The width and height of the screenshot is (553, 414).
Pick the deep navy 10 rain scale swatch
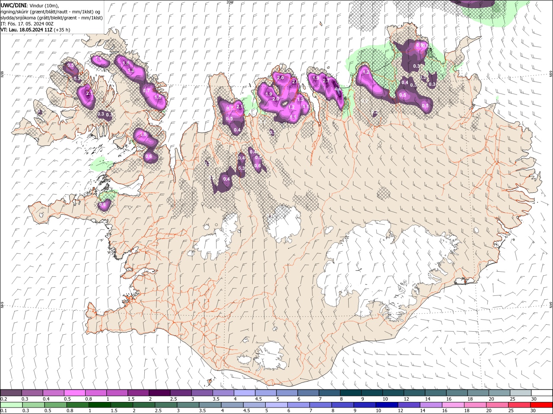[387, 405]
